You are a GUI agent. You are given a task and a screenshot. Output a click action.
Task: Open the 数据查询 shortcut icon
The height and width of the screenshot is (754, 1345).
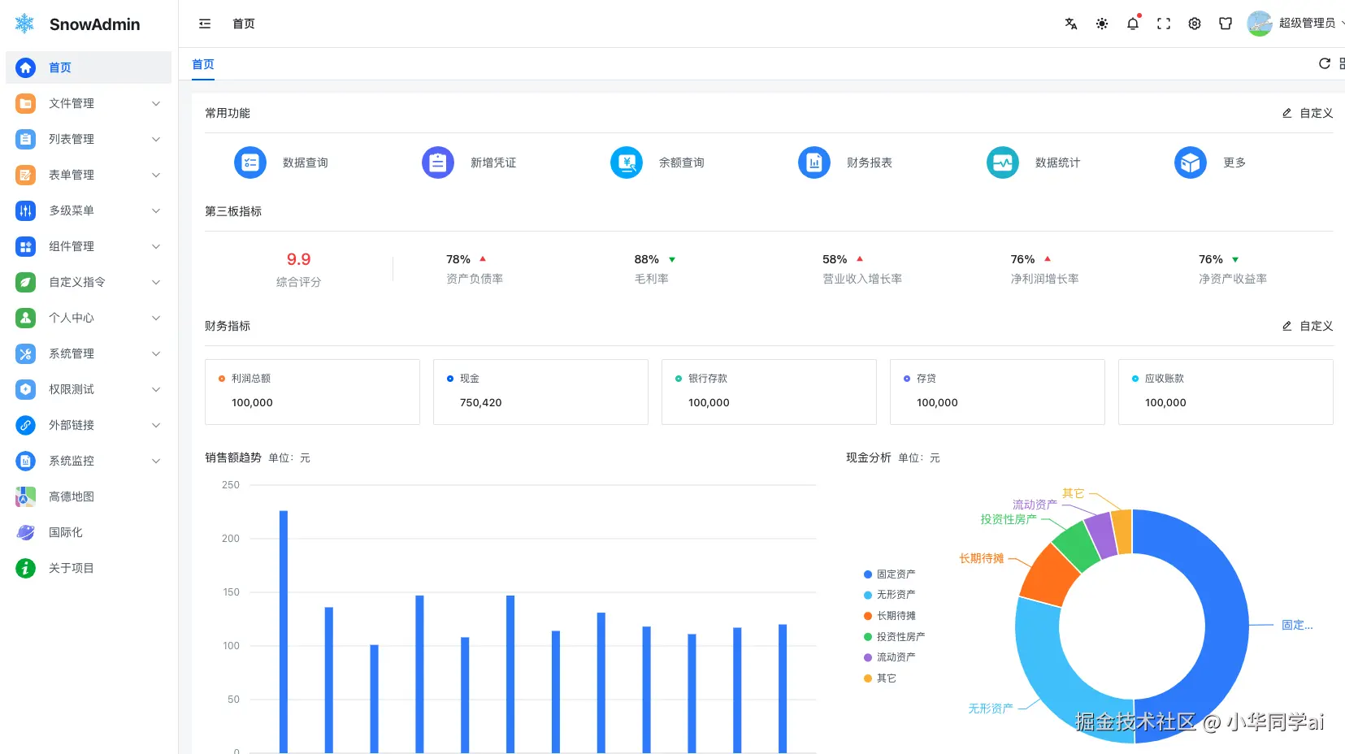[250, 162]
